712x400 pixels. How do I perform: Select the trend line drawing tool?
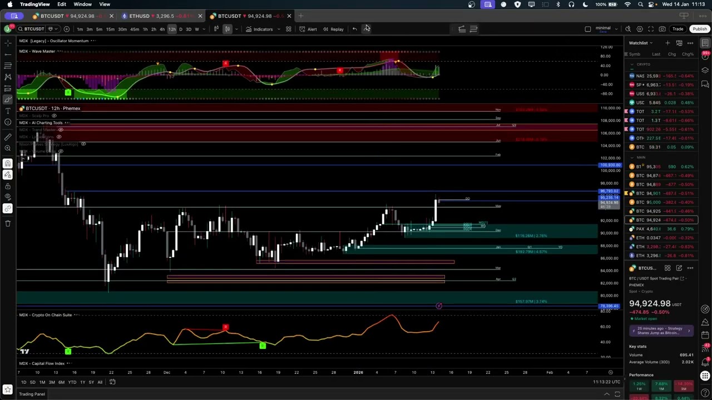pyautogui.click(x=8, y=54)
